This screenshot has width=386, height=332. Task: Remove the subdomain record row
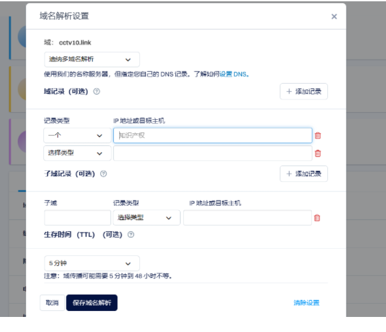coord(317,218)
